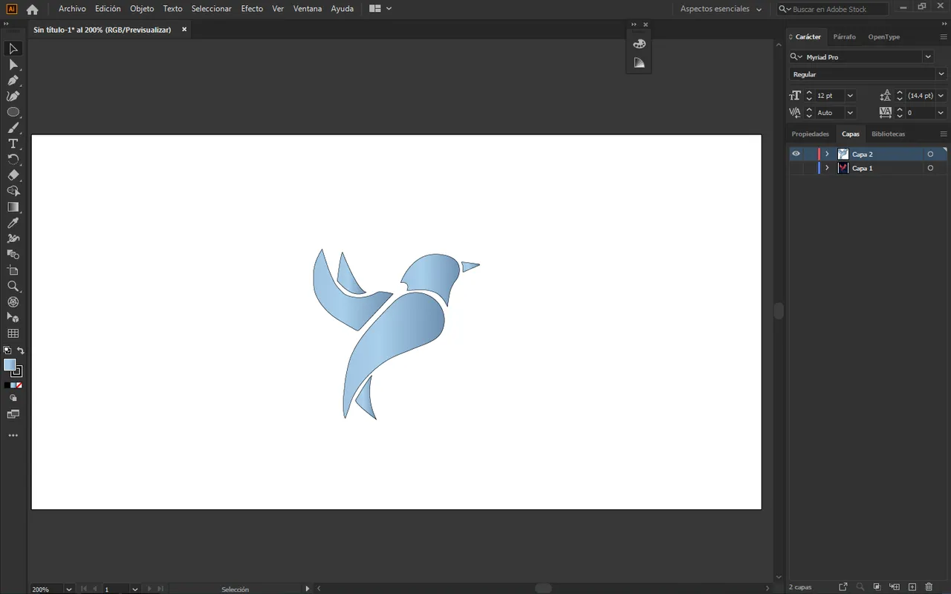Change screen mode icon

pyautogui.click(x=13, y=414)
